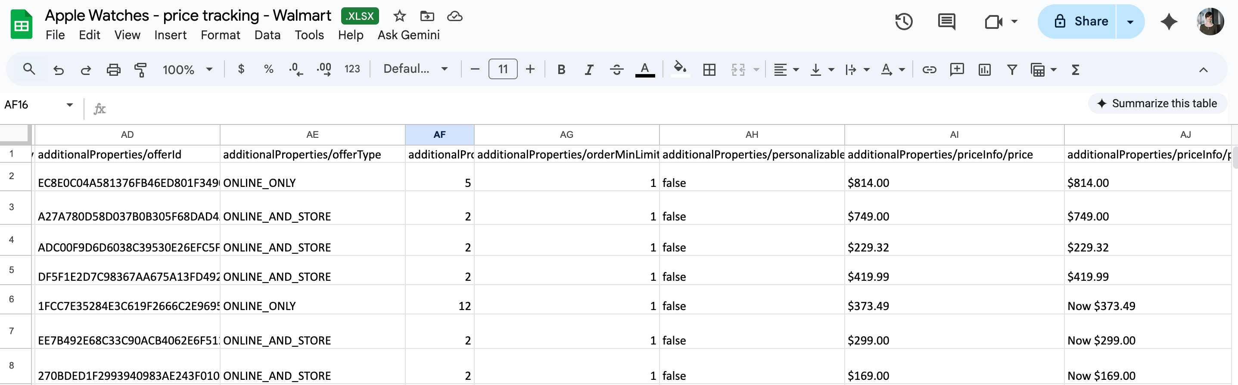Open the horizontal align dropdown
Image resolution: width=1238 pixels, height=385 pixels.
click(786, 70)
